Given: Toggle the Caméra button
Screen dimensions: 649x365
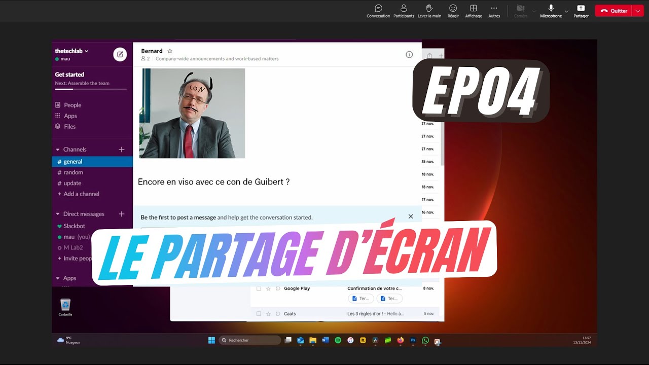Looking at the screenshot, I should tap(521, 11).
